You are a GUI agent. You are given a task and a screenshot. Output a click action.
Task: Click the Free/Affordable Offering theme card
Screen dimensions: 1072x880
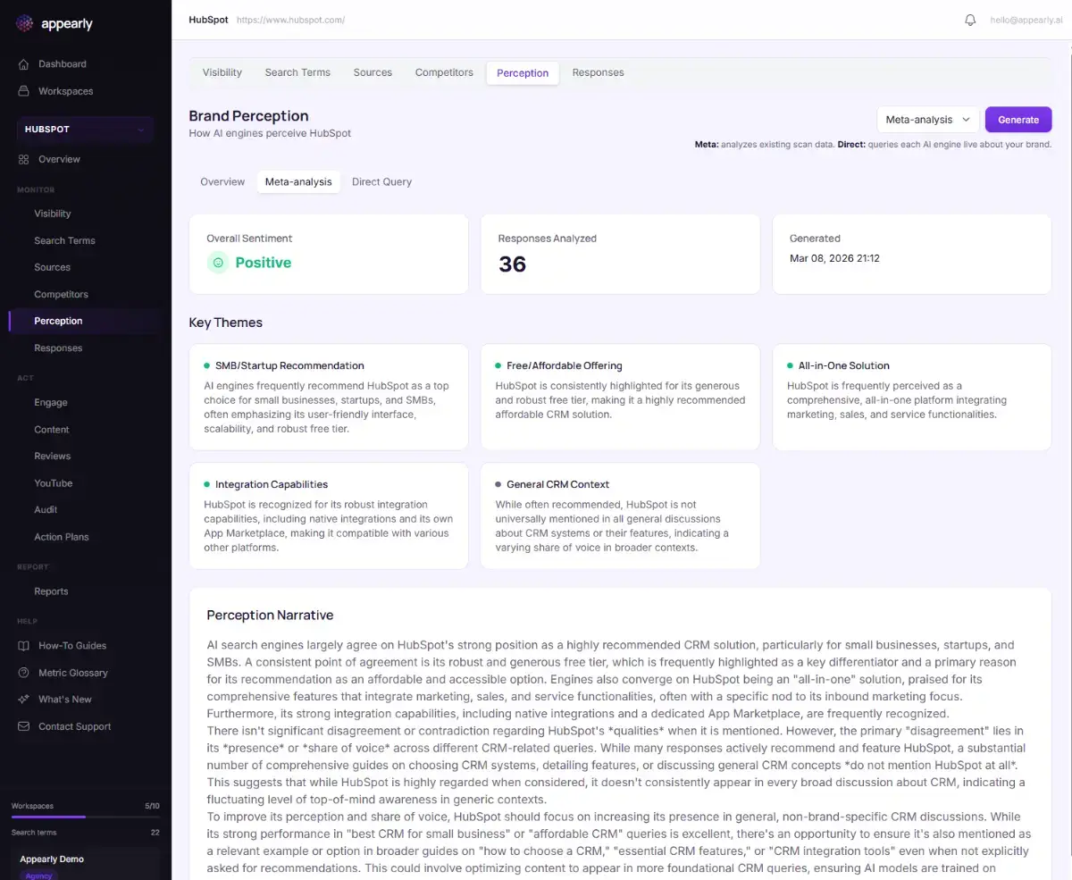pos(620,397)
